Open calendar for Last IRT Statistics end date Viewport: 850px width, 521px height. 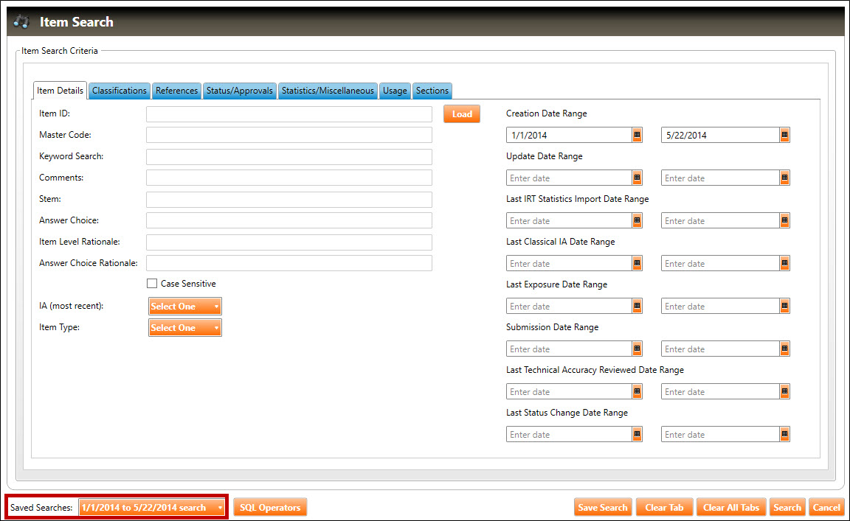tap(784, 220)
